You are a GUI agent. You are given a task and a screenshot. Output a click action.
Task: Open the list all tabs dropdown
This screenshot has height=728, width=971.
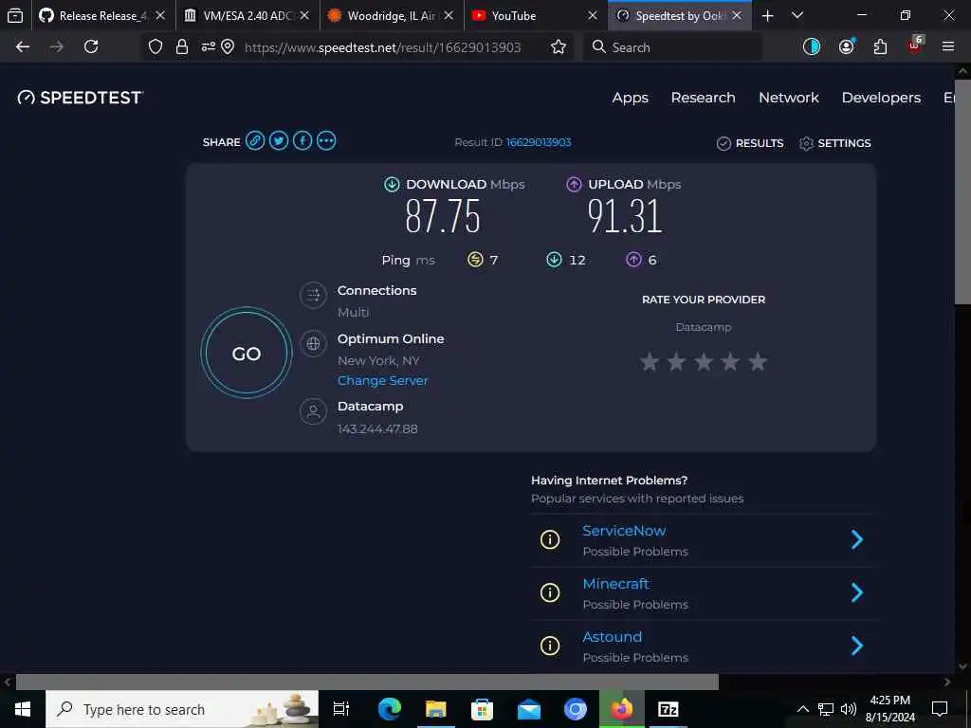coord(797,15)
